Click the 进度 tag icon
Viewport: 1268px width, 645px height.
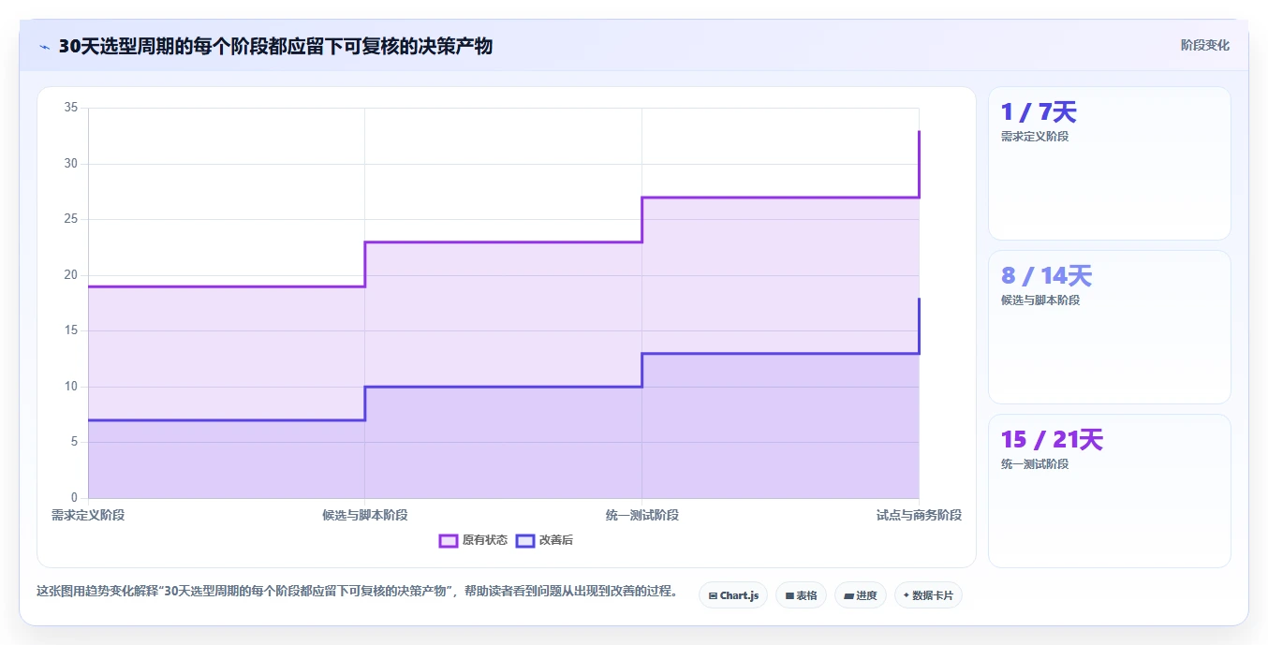pyautogui.click(x=848, y=595)
